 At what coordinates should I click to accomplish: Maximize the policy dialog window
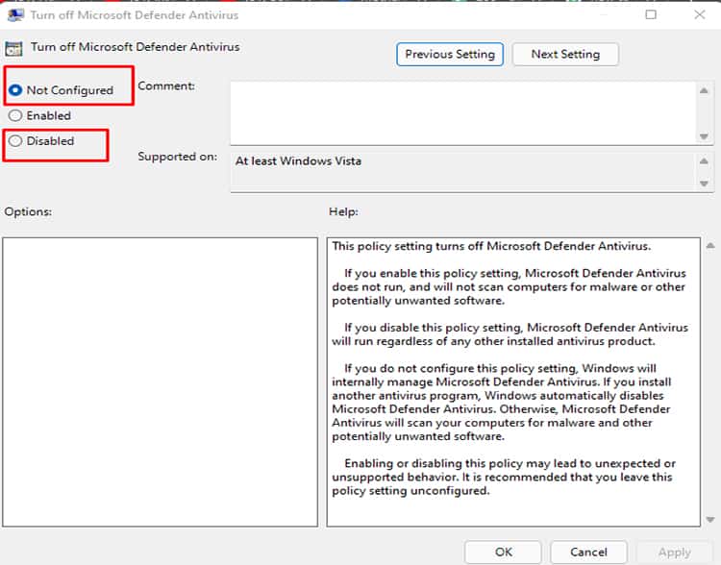[x=651, y=14]
